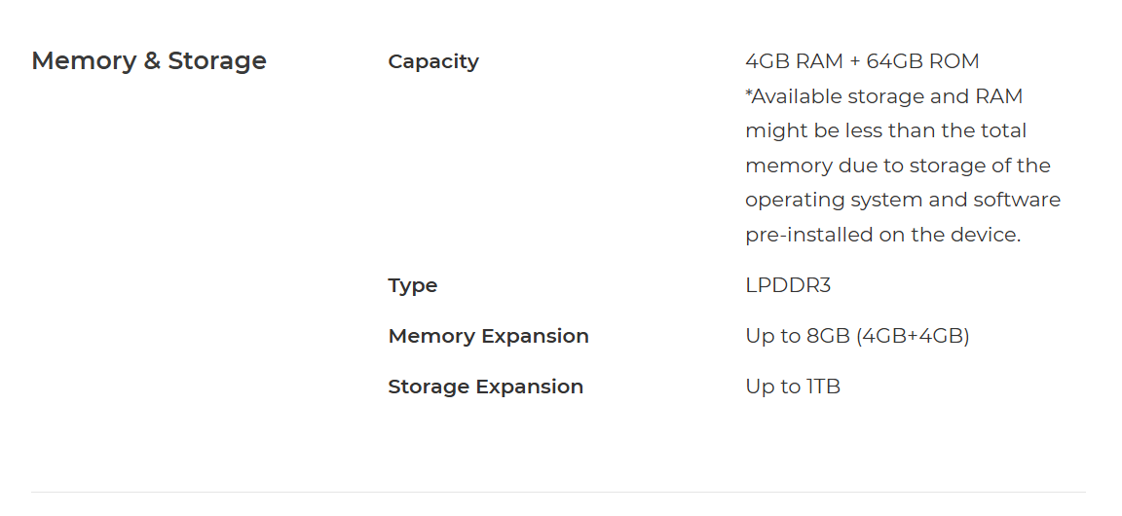Screen dimensions: 1122x516
Task: Select the LPDDR3 value text
Action: [x=788, y=285]
